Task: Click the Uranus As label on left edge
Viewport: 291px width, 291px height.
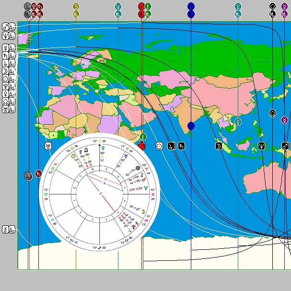Action: coord(9,109)
